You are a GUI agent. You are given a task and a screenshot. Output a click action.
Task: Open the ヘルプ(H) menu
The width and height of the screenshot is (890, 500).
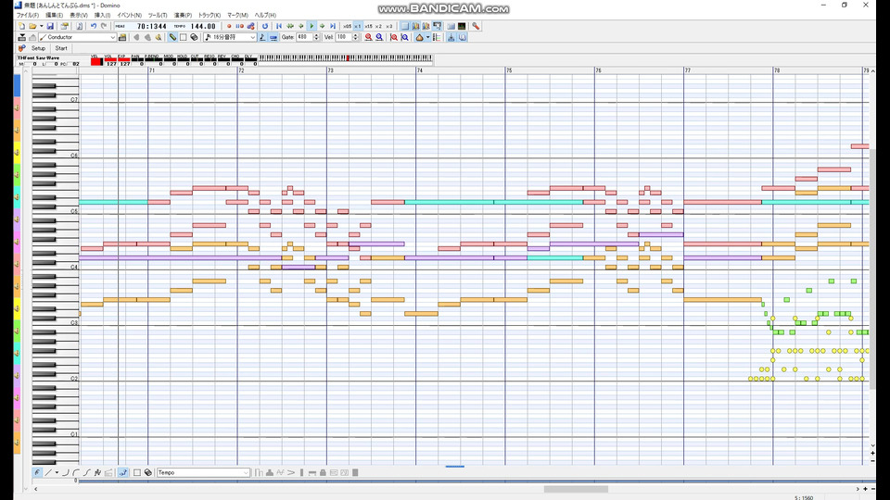[x=265, y=16]
